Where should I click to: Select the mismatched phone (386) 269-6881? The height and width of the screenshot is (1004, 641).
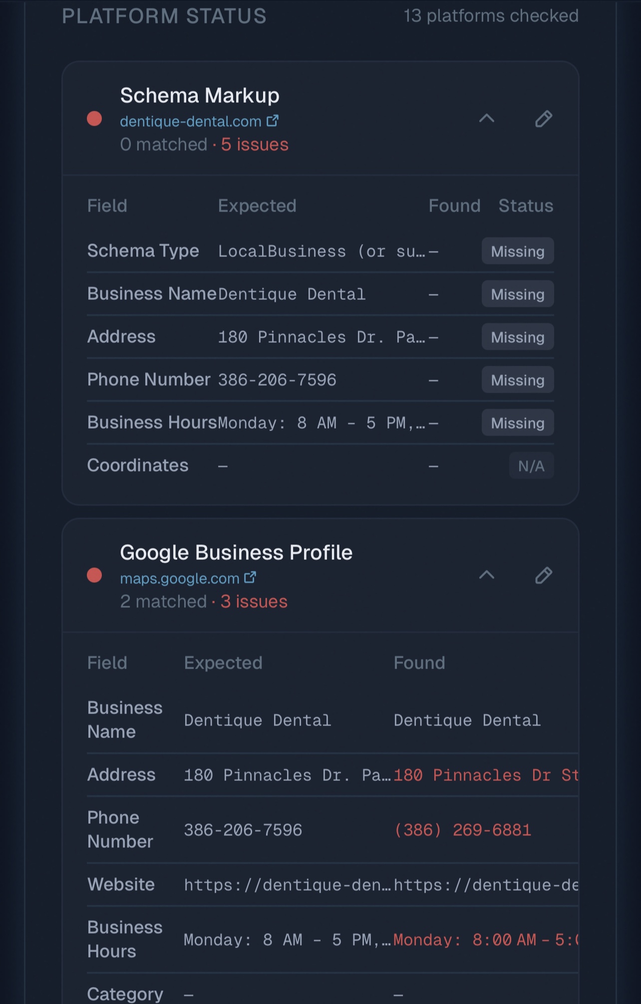click(462, 830)
